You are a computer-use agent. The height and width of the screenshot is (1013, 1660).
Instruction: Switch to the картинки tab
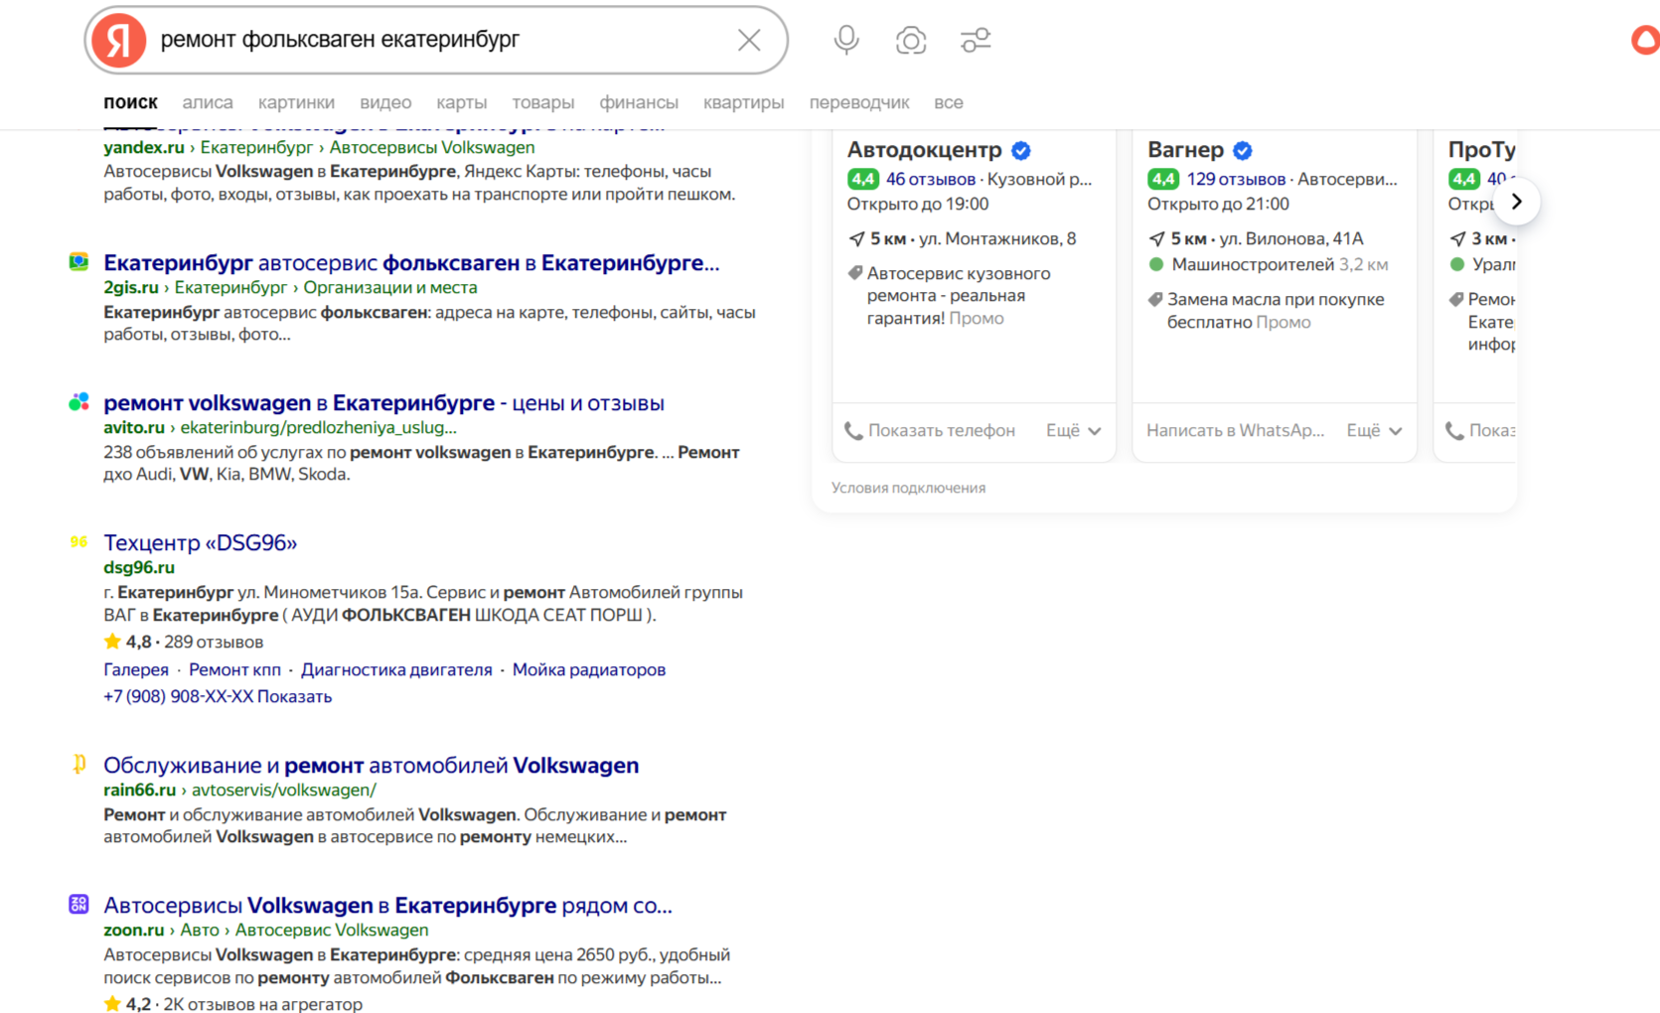tap(296, 102)
